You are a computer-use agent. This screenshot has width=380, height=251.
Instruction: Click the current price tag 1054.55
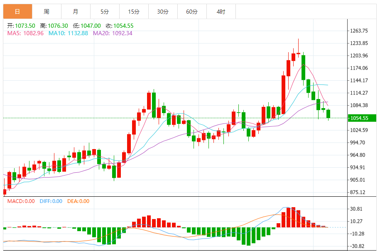362,118
